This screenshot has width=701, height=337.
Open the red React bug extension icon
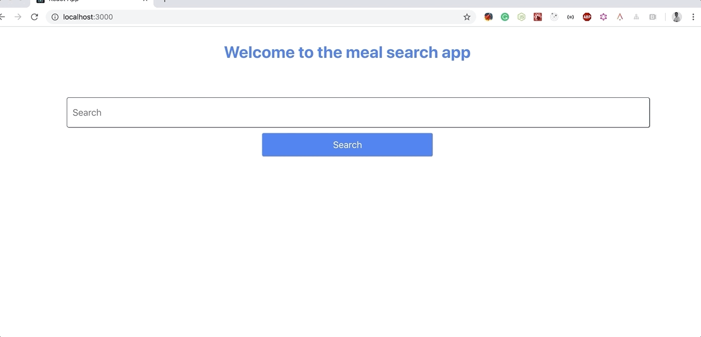click(x=538, y=17)
